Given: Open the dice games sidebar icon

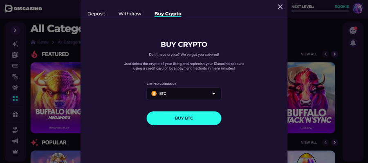Looking at the screenshot, I should pyautogui.click(x=15, y=77).
